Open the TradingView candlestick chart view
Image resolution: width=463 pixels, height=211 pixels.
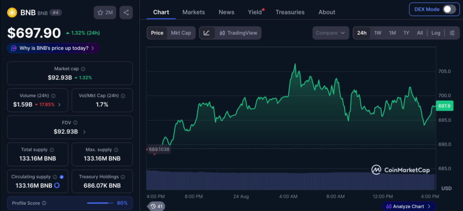pos(239,33)
